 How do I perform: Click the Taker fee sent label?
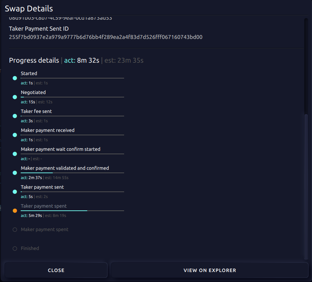click(x=36, y=111)
